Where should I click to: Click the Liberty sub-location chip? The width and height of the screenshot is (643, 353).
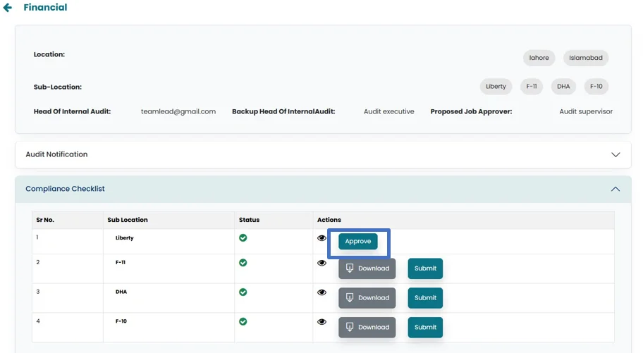pyautogui.click(x=496, y=87)
